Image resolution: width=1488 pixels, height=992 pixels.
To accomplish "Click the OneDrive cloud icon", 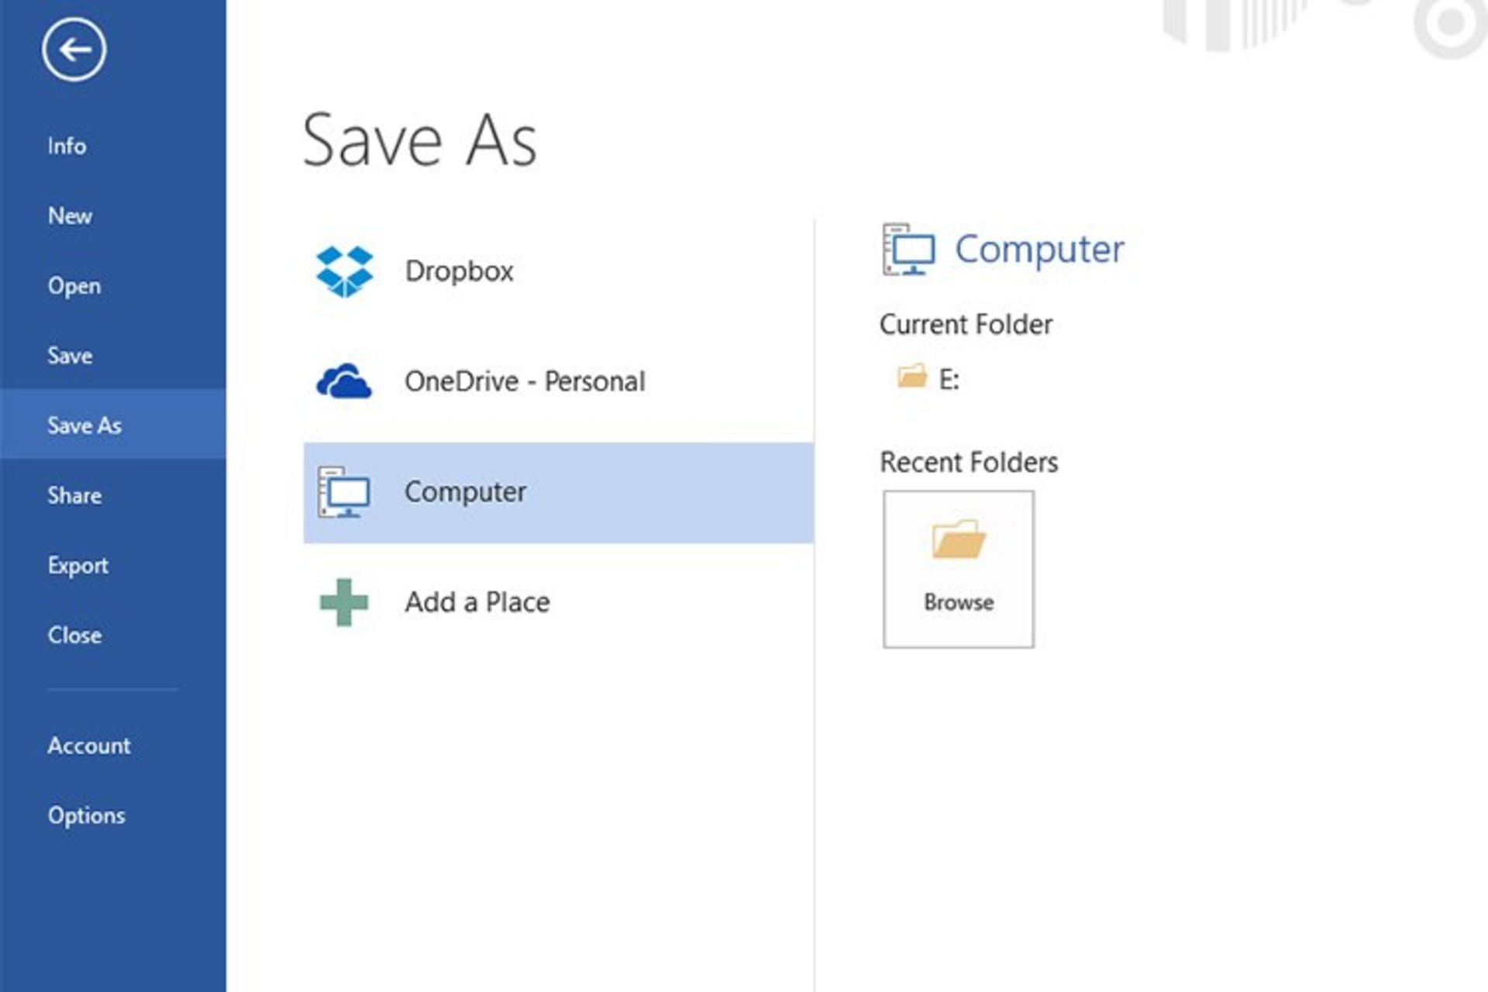I will [x=344, y=381].
